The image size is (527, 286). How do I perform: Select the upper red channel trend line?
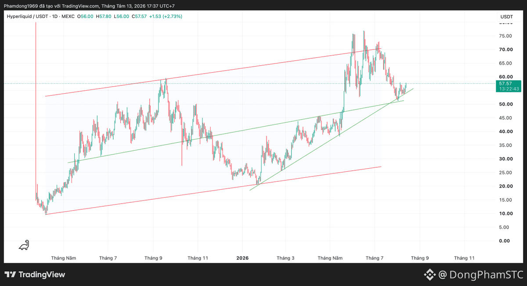click(213, 72)
